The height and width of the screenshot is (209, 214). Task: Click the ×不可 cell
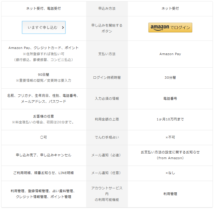tap(170, 137)
